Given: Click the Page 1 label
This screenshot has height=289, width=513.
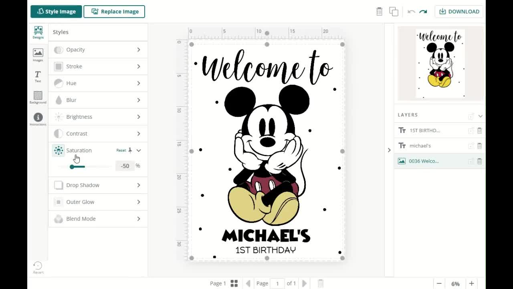Looking at the screenshot, I should pyautogui.click(x=218, y=283).
